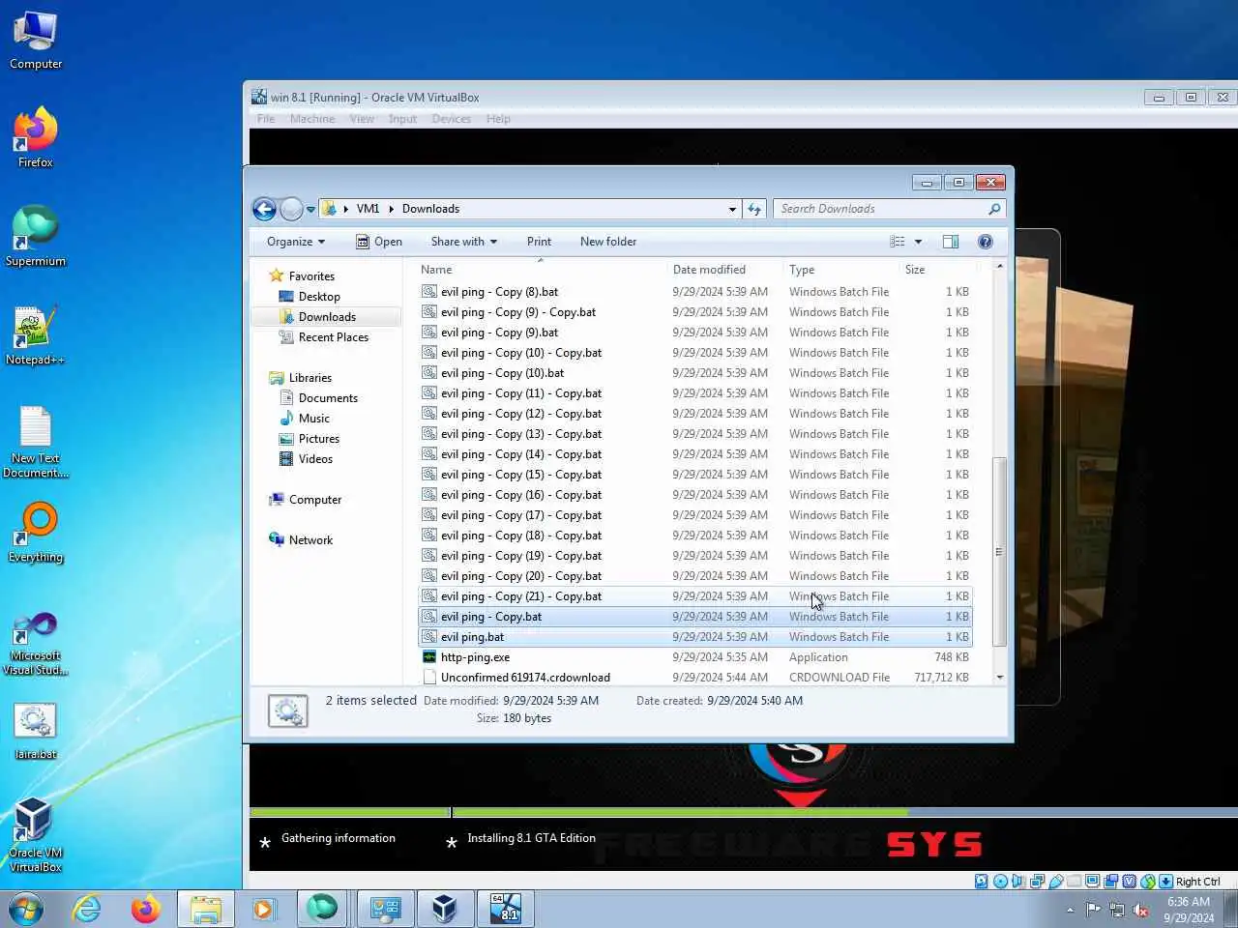Open Firefox desktop shortcut
Viewport: 1238px width, 928px height.
pyautogui.click(x=36, y=137)
